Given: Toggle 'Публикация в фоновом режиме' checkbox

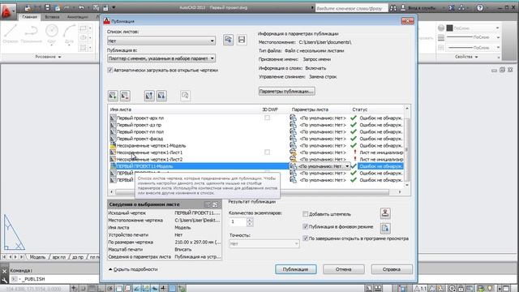Looking at the screenshot, I should [305, 227].
